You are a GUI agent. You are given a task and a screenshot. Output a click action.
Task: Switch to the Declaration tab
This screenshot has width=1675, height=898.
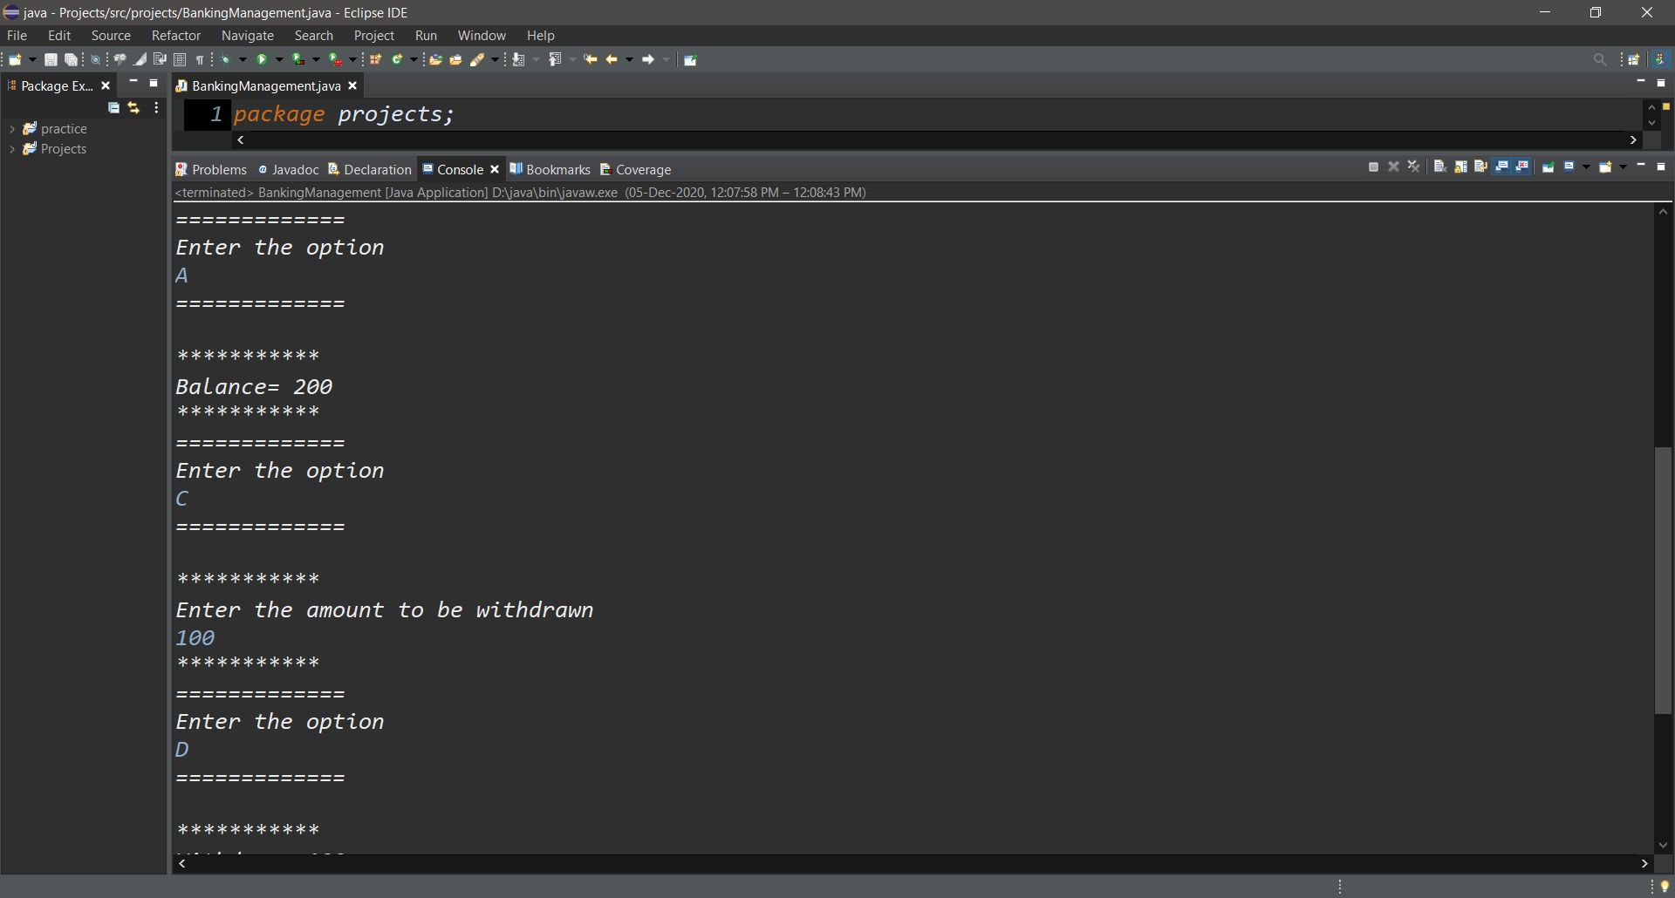point(370,169)
